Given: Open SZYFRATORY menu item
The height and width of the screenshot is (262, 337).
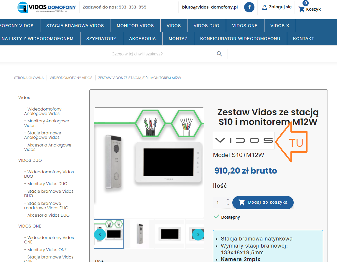Looking at the screenshot, I should coord(101,39).
